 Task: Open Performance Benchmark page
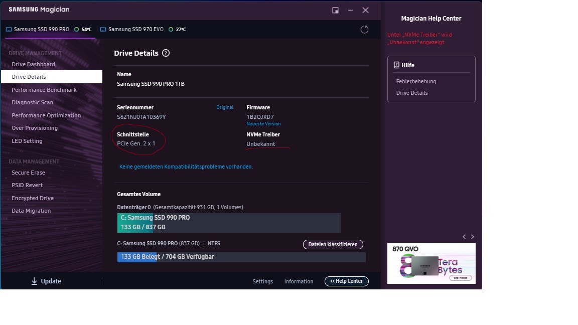tap(44, 90)
